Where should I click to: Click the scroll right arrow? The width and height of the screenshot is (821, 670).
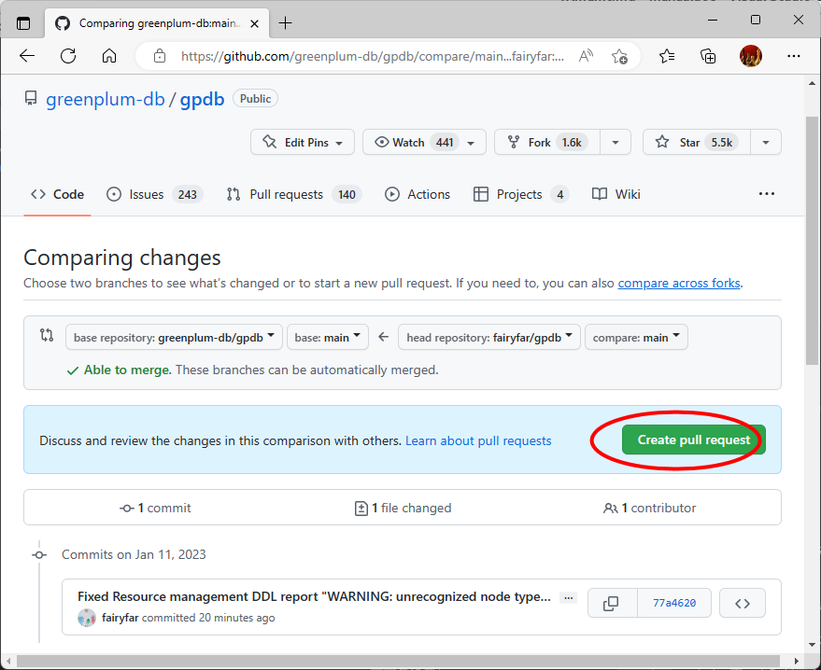[797, 661]
